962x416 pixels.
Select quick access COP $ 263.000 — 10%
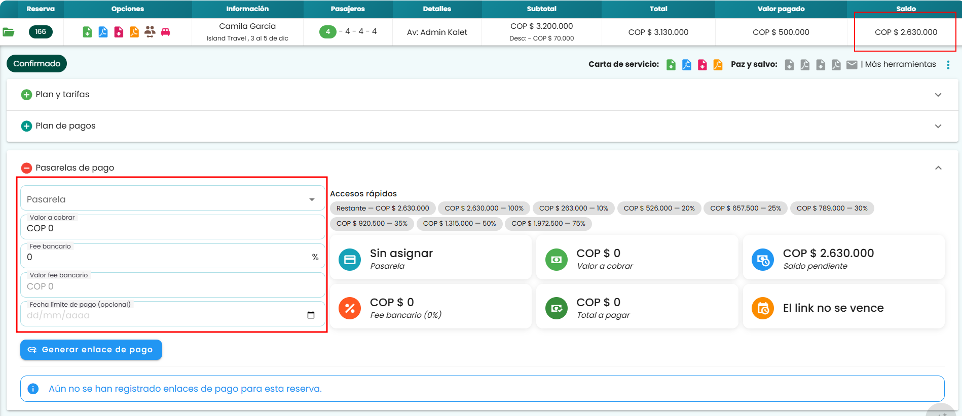573,209
